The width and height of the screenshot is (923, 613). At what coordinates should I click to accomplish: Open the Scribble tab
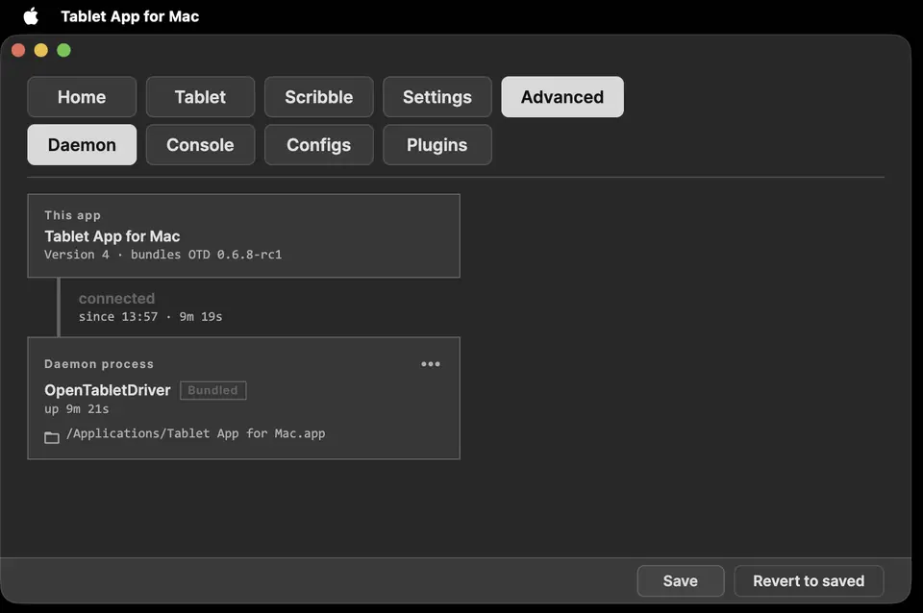319,97
